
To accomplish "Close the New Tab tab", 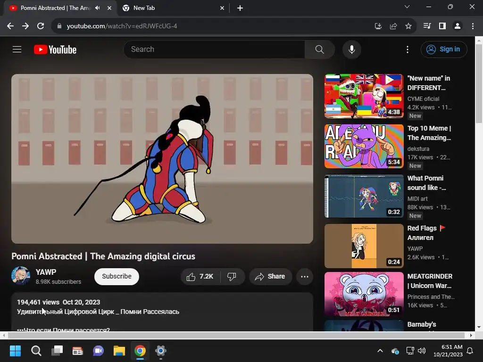I will 222,8.
